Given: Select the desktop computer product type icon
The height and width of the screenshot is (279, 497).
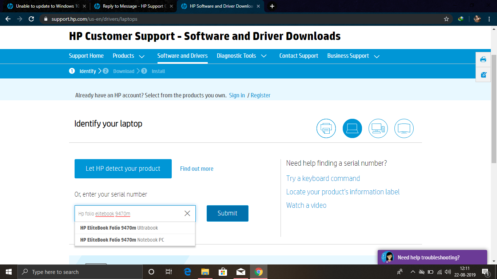Looking at the screenshot, I should tap(378, 129).
